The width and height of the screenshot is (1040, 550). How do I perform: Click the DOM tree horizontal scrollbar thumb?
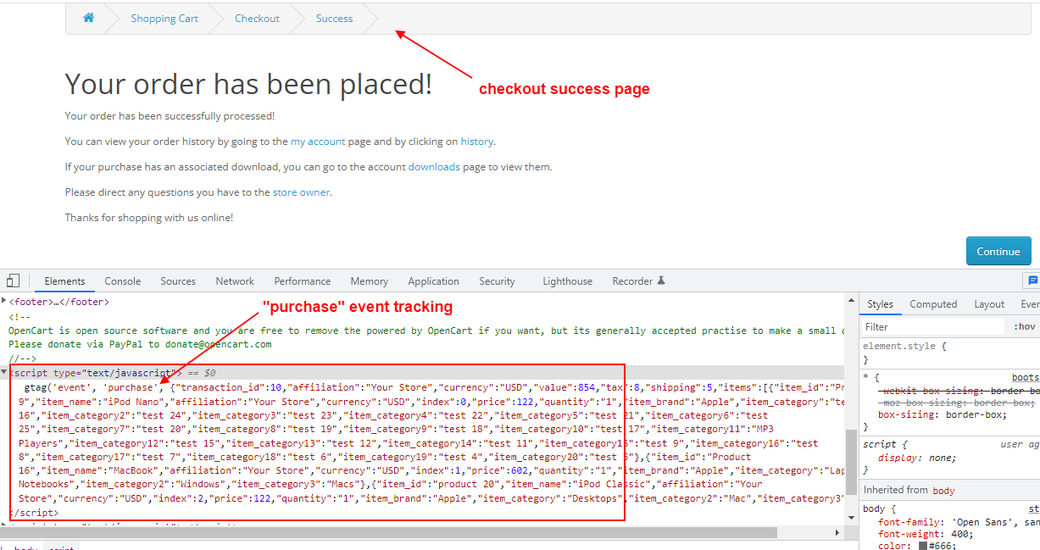point(388,532)
